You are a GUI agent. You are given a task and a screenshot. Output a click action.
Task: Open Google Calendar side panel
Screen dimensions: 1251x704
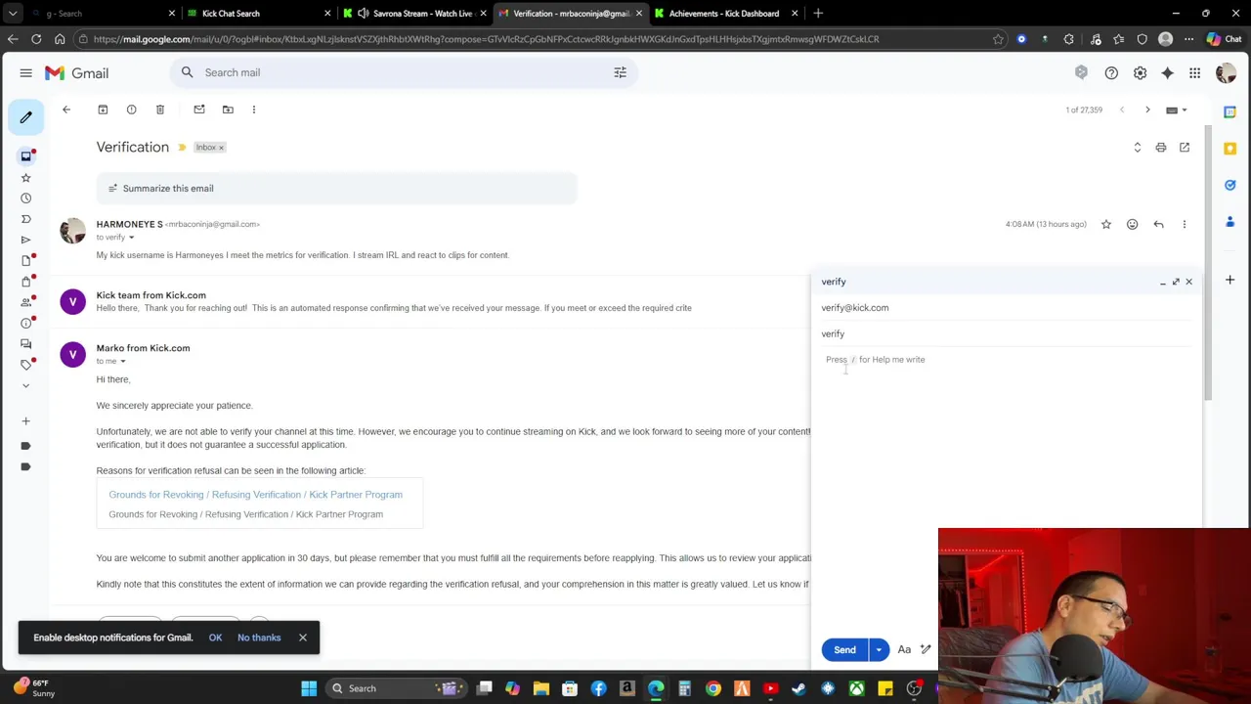(x=1230, y=111)
